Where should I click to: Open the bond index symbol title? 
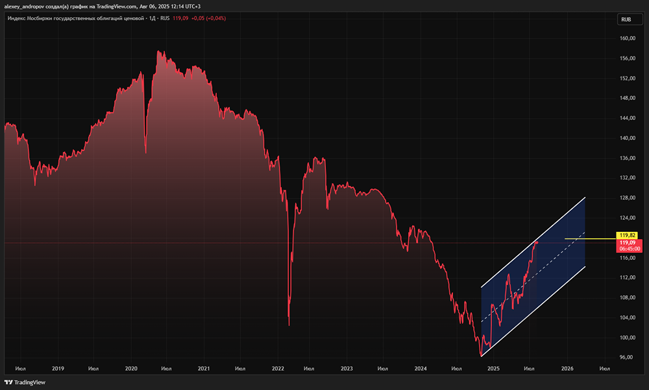pos(76,18)
